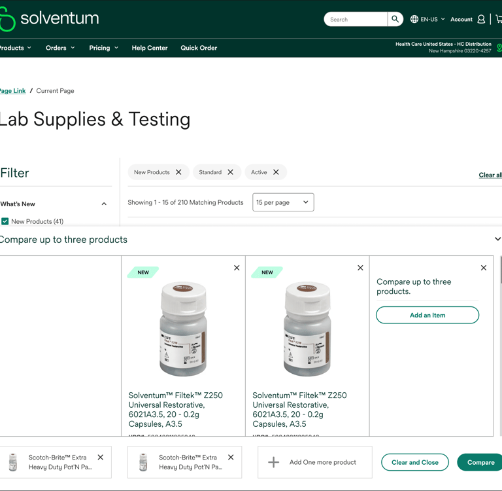Expand the Orders menu

60,48
